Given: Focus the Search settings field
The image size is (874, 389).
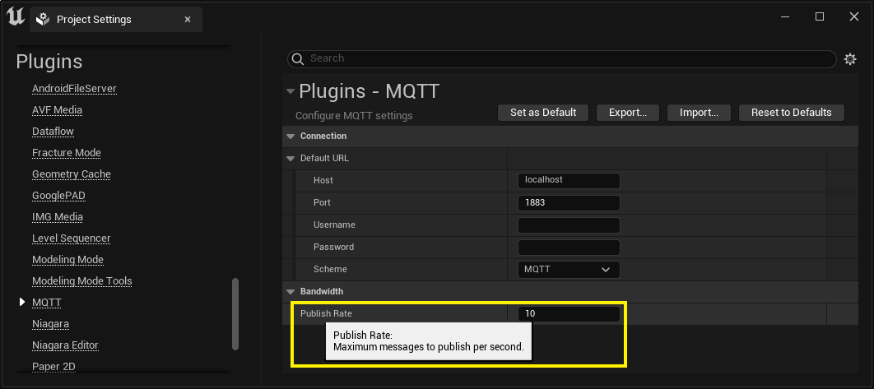Looking at the screenshot, I should click(x=562, y=58).
